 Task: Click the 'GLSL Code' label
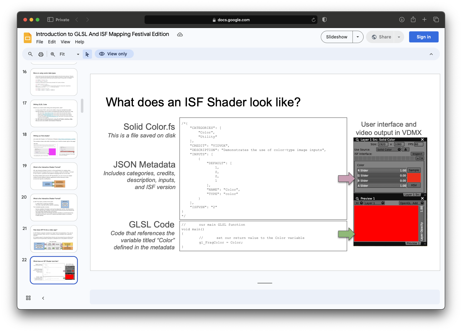[152, 224]
